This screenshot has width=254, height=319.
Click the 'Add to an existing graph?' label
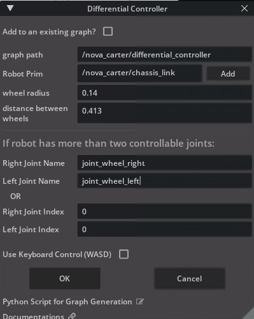49,32
